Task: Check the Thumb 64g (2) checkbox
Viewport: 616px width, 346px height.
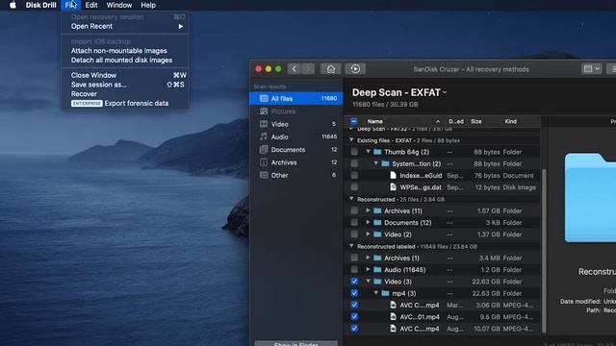Action: [354, 152]
